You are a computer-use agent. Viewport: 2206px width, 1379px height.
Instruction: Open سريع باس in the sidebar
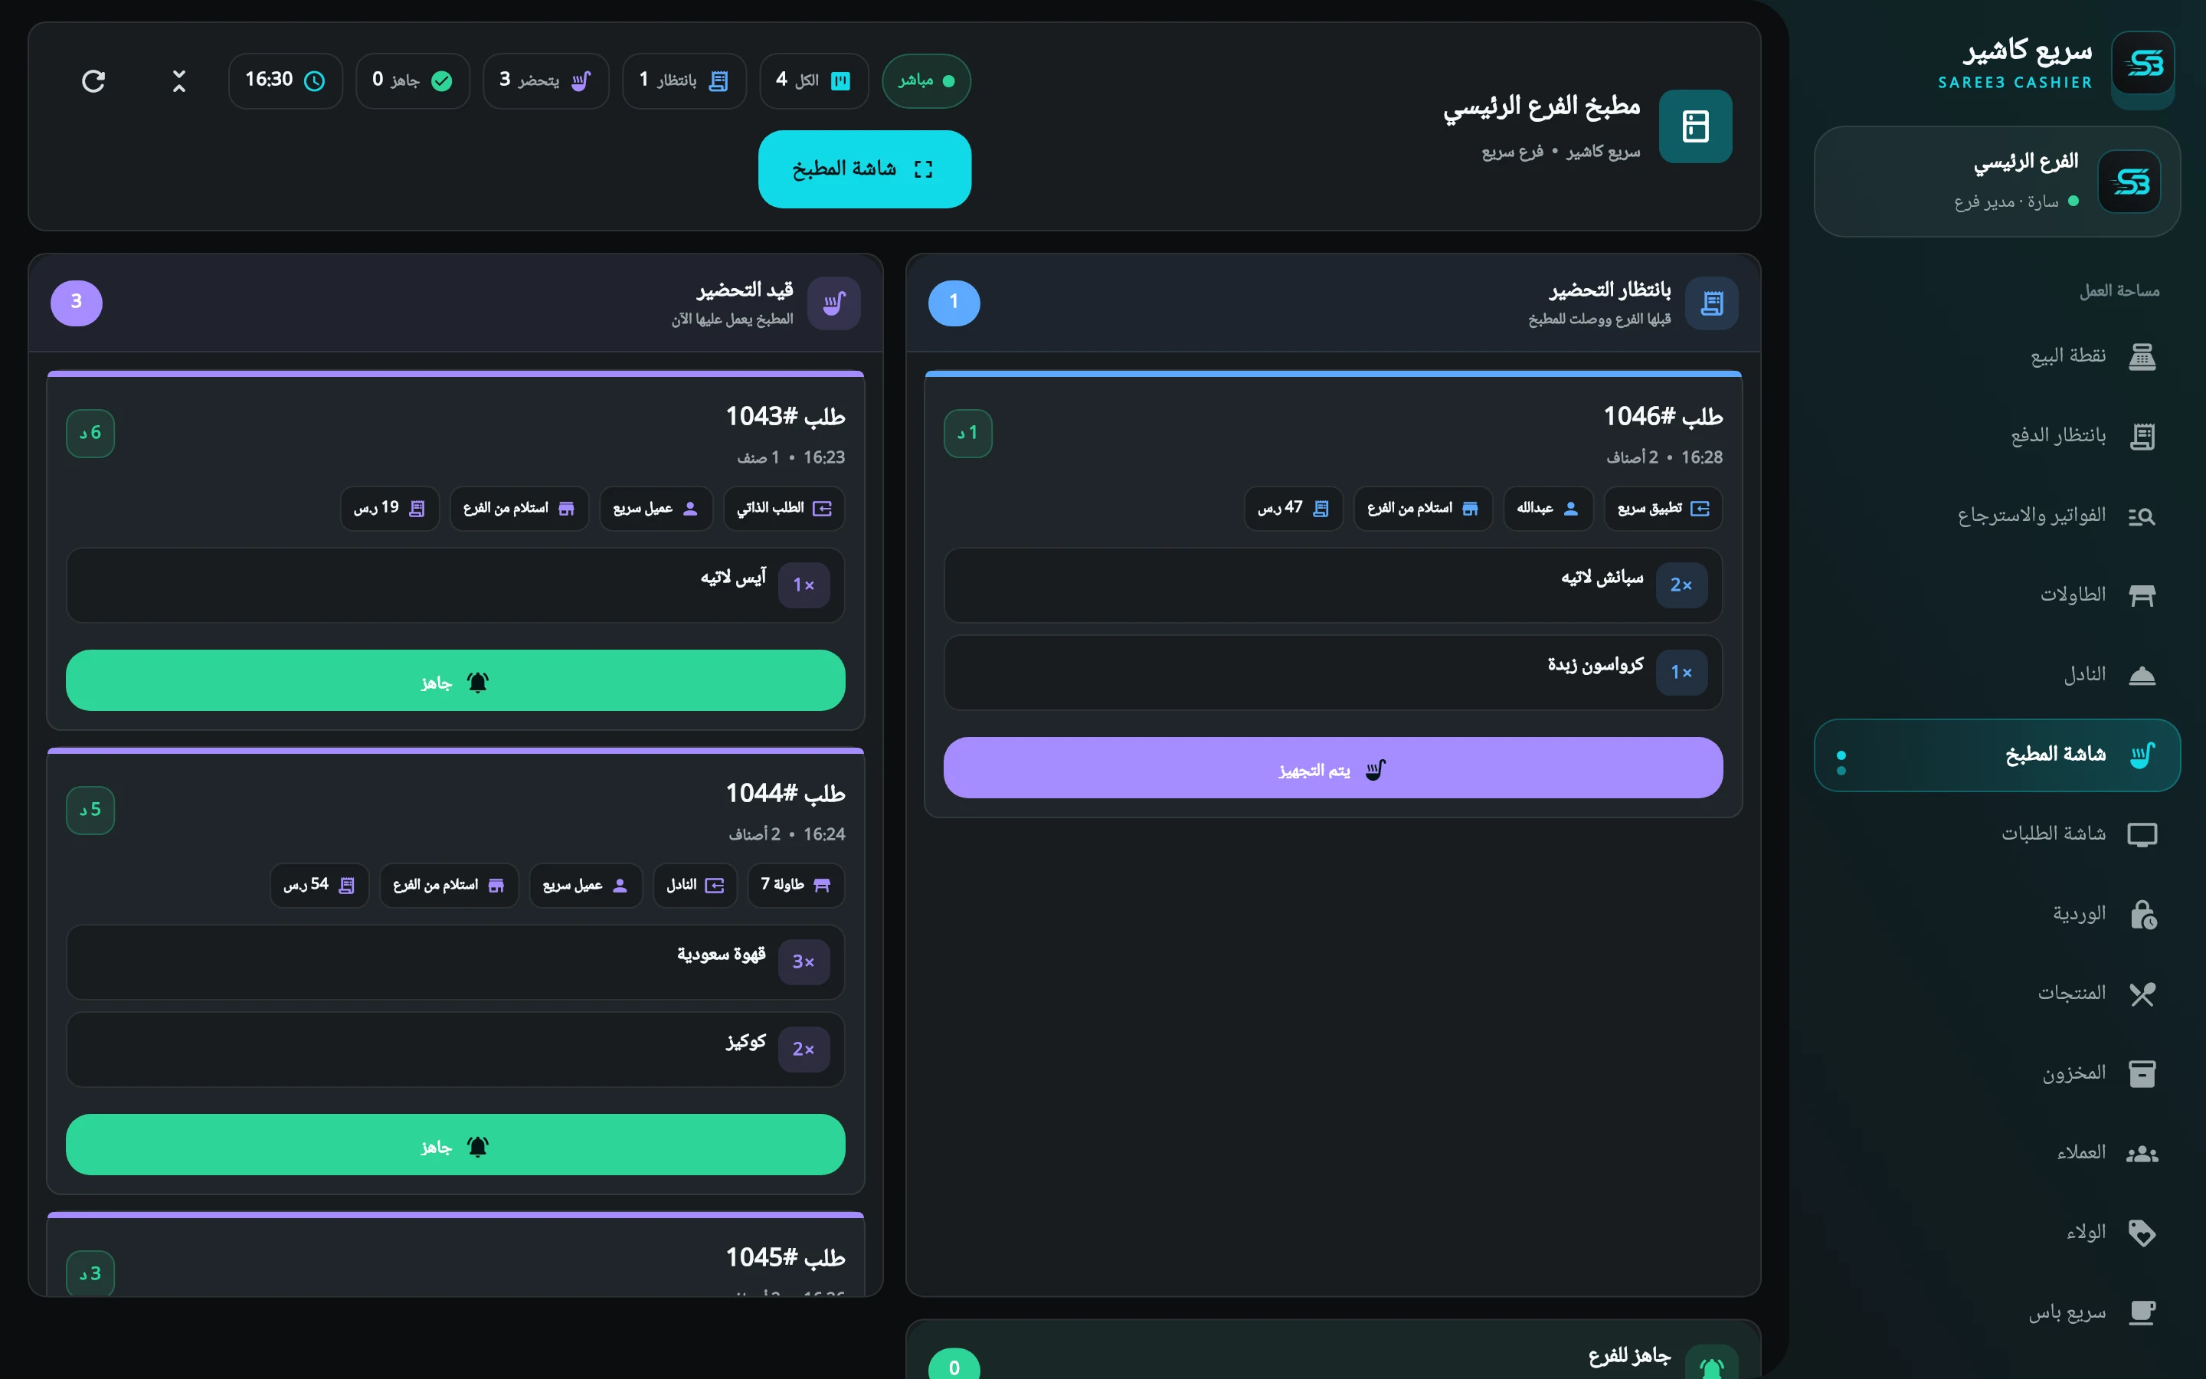click(1997, 1312)
